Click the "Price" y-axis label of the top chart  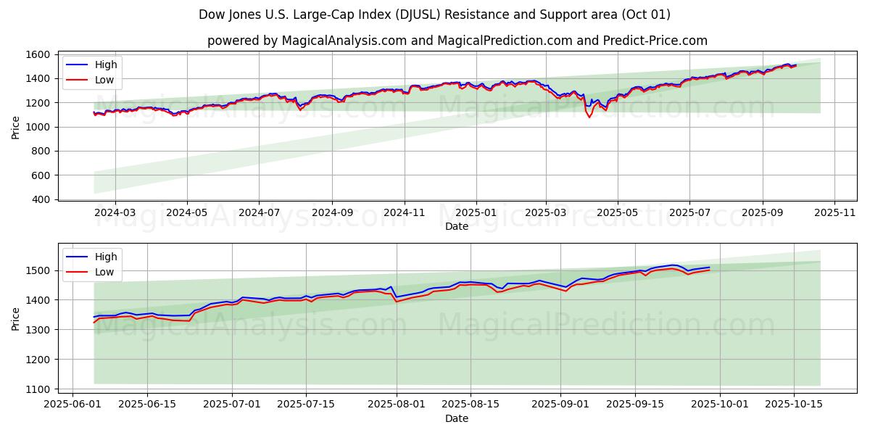[16, 127]
